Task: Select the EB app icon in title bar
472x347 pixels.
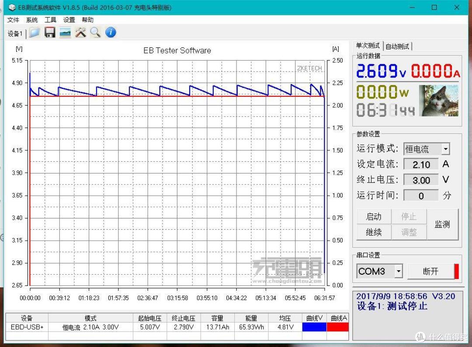Action: (x=12, y=7)
